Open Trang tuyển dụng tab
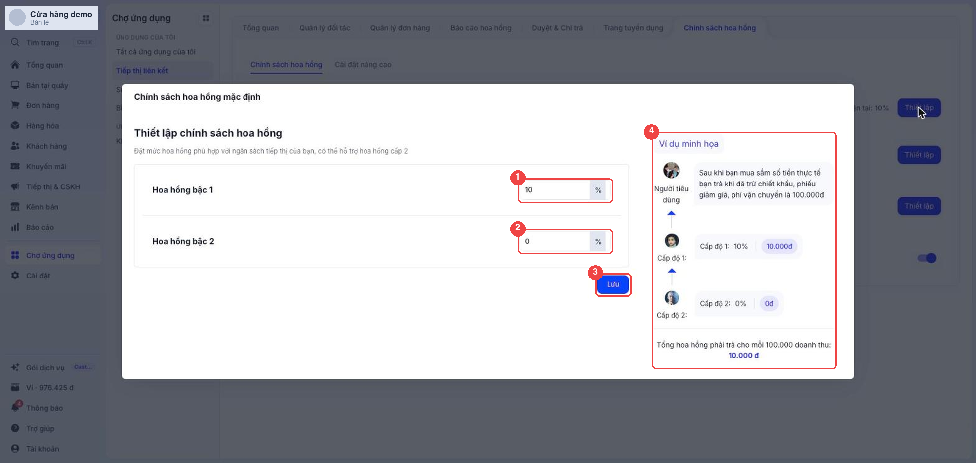976x463 pixels. point(633,28)
